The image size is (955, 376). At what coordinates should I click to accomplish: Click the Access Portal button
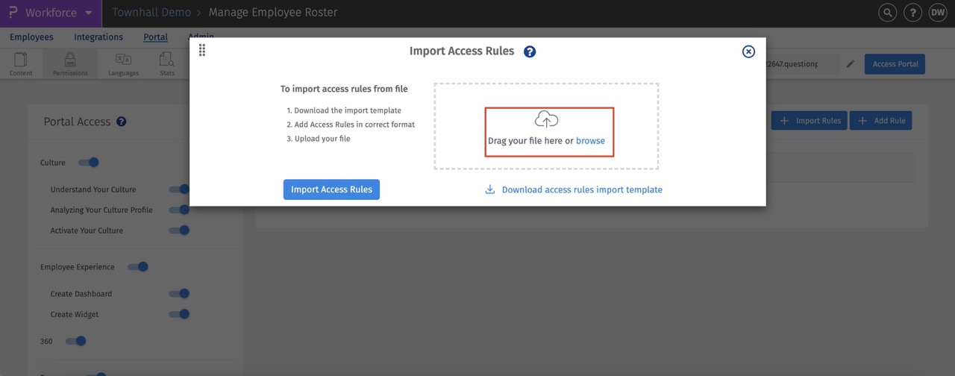(895, 64)
